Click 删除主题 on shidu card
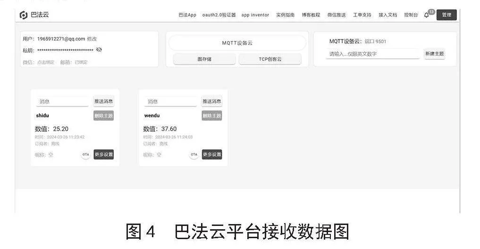This screenshot has width=480, height=249. coord(103,116)
